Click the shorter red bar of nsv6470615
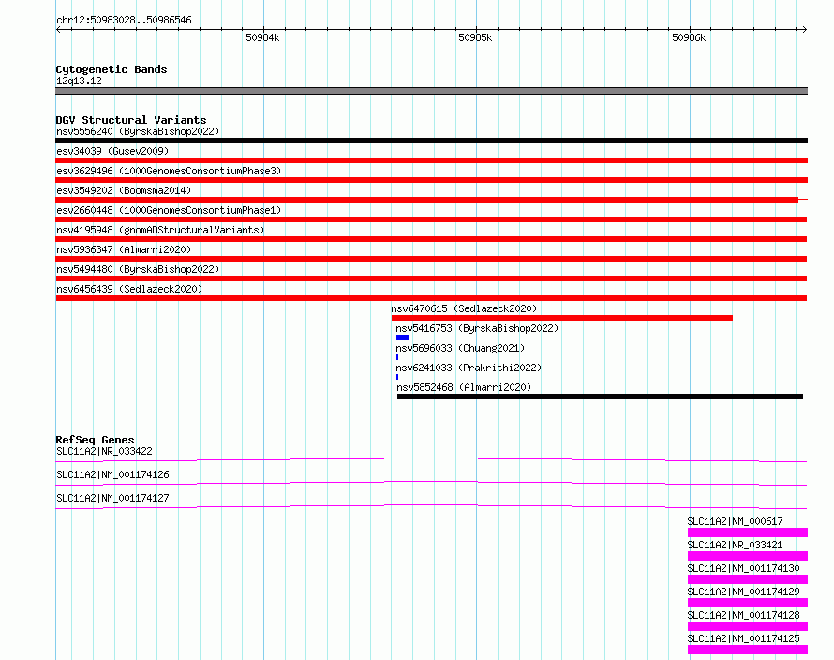Screen dimensions: 834x660 coord(561,318)
